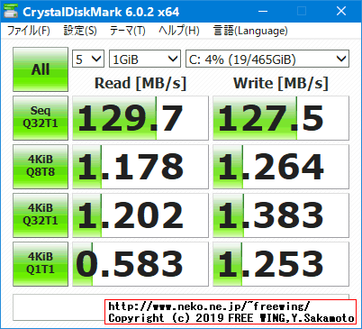The image size is (362, 329).
Task: Click 4KiB Q32T1 read value 1.202
Action: [x=140, y=215]
